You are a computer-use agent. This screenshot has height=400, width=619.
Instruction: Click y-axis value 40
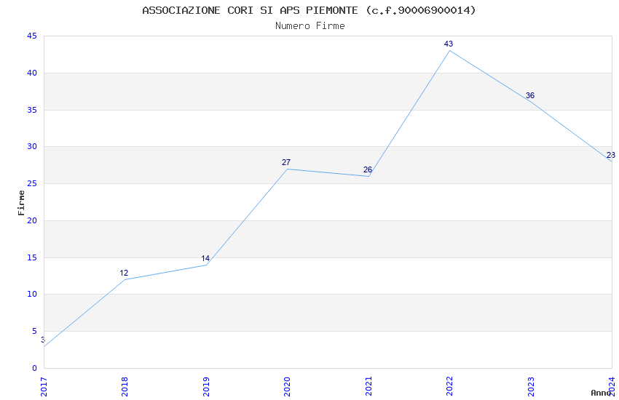point(32,73)
